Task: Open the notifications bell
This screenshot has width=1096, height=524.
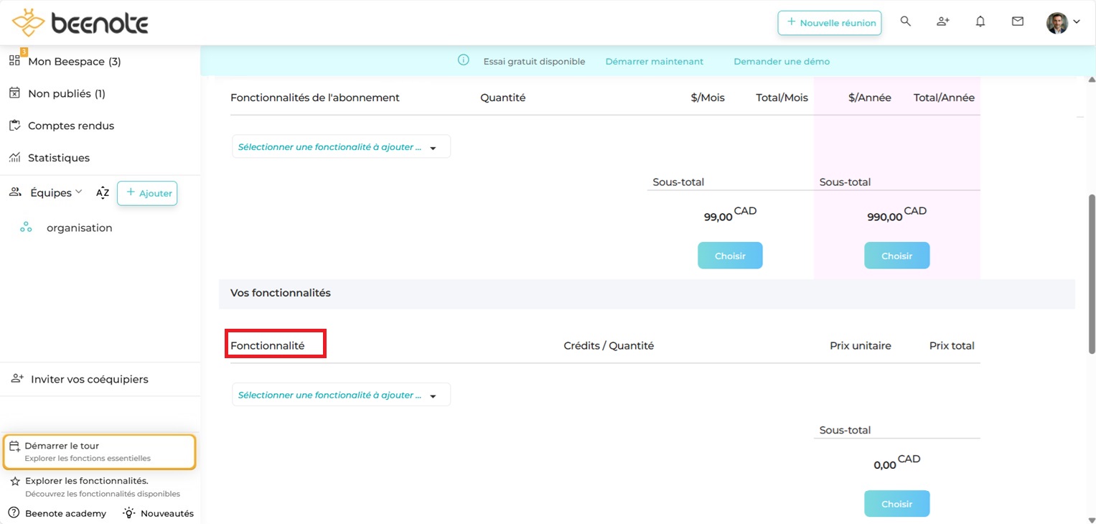Action: pyautogui.click(x=980, y=22)
